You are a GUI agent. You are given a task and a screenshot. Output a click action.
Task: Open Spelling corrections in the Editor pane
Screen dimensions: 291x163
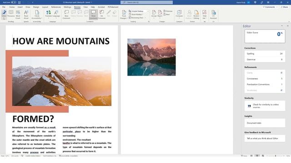(265, 53)
